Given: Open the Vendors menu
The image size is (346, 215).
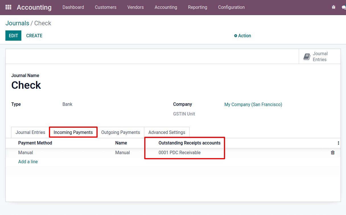Looking at the screenshot, I should pyautogui.click(x=135, y=7).
